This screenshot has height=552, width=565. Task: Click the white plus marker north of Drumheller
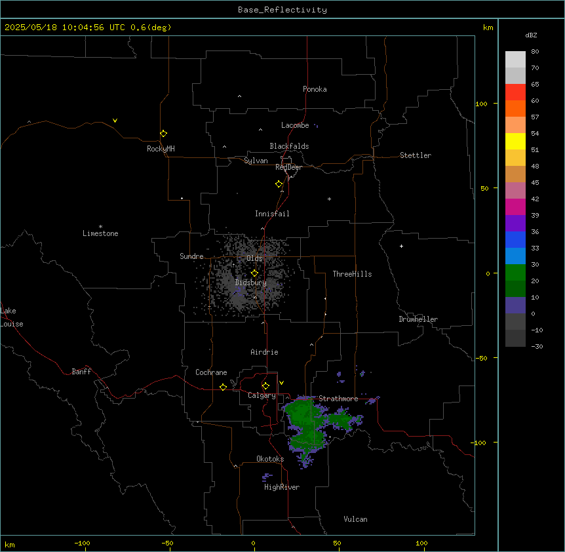pos(401,246)
